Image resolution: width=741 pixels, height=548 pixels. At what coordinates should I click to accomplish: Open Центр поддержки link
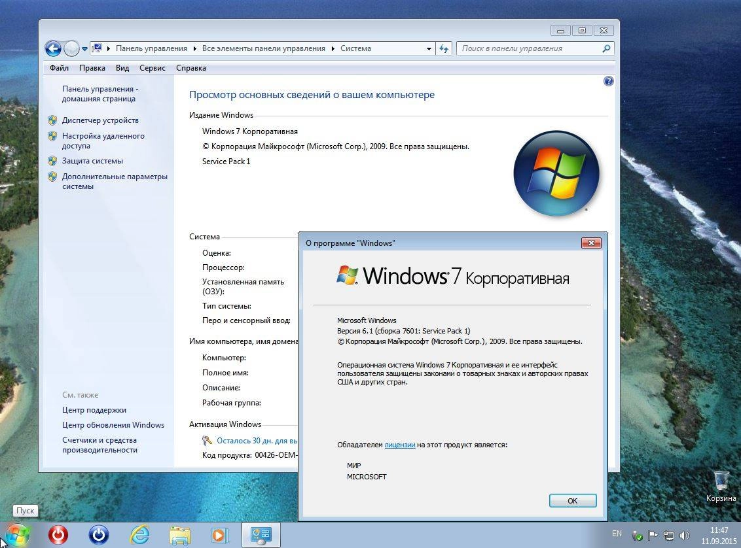(x=94, y=410)
